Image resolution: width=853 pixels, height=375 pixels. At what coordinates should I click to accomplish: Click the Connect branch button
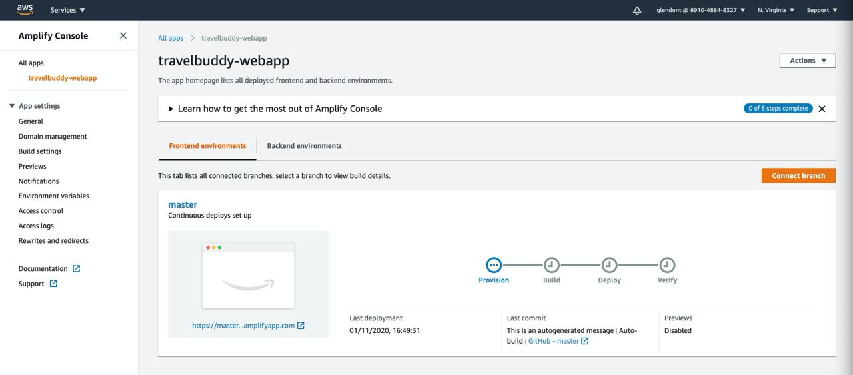798,175
